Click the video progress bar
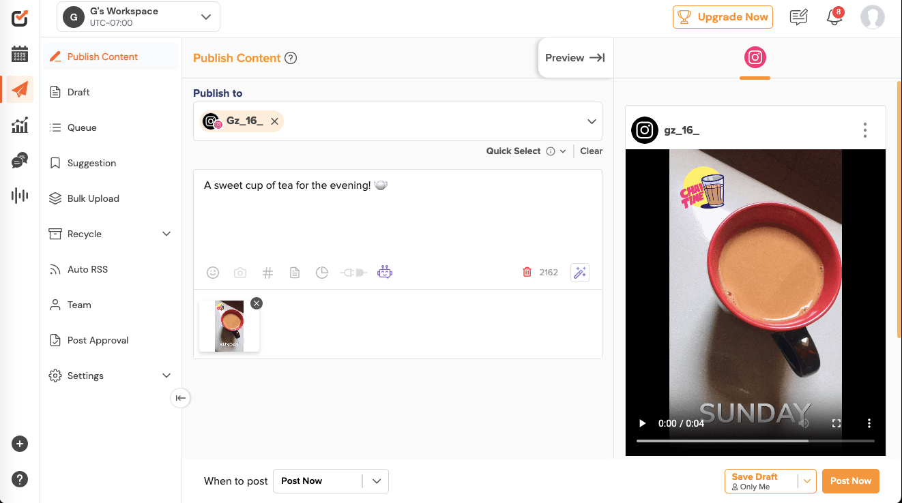 click(x=755, y=441)
